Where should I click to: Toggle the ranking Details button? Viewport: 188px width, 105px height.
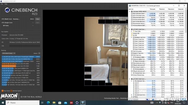39,53
